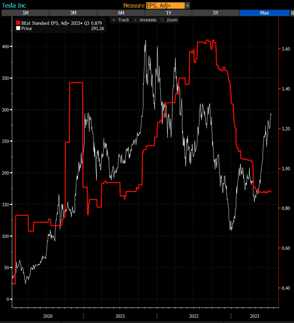Click the Zoom magnifier icon
The width and height of the screenshot is (294, 323).
click(x=162, y=20)
